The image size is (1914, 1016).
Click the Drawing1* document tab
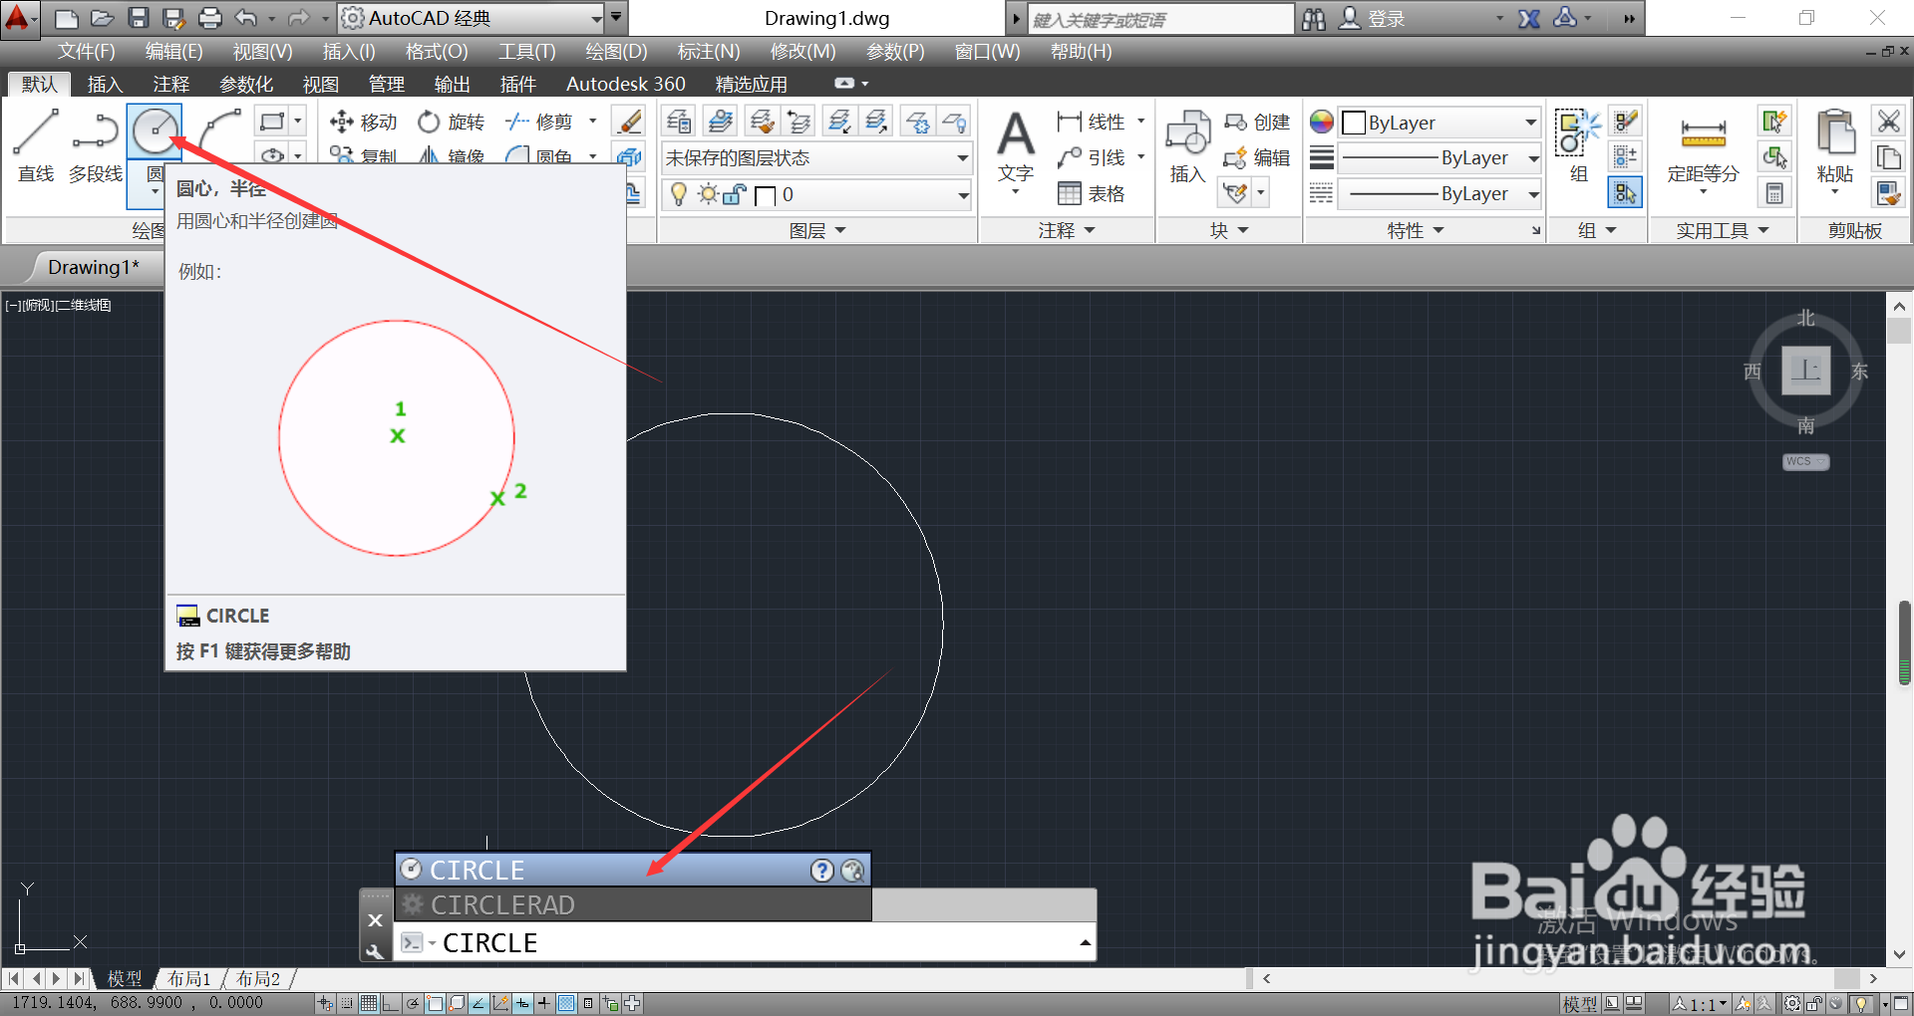tap(94, 267)
